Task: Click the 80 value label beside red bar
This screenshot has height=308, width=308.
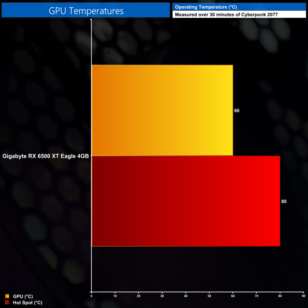Action: [284, 201]
